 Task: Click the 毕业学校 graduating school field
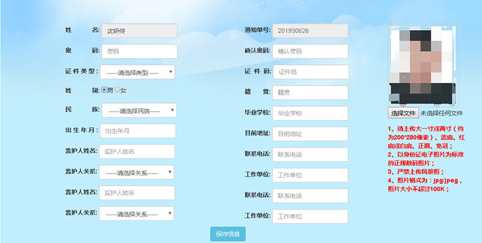310,113
